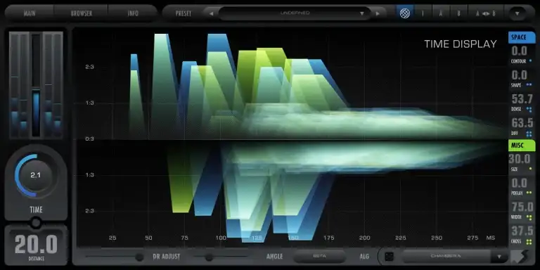Click the BETA mode button
Image resolution: width=540 pixels, height=270 pixels.
pyautogui.click(x=319, y=256)
